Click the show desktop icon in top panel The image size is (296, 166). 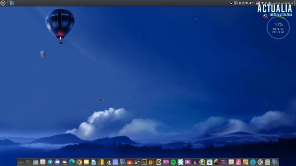pyautogui.click(x=12, y=3)
